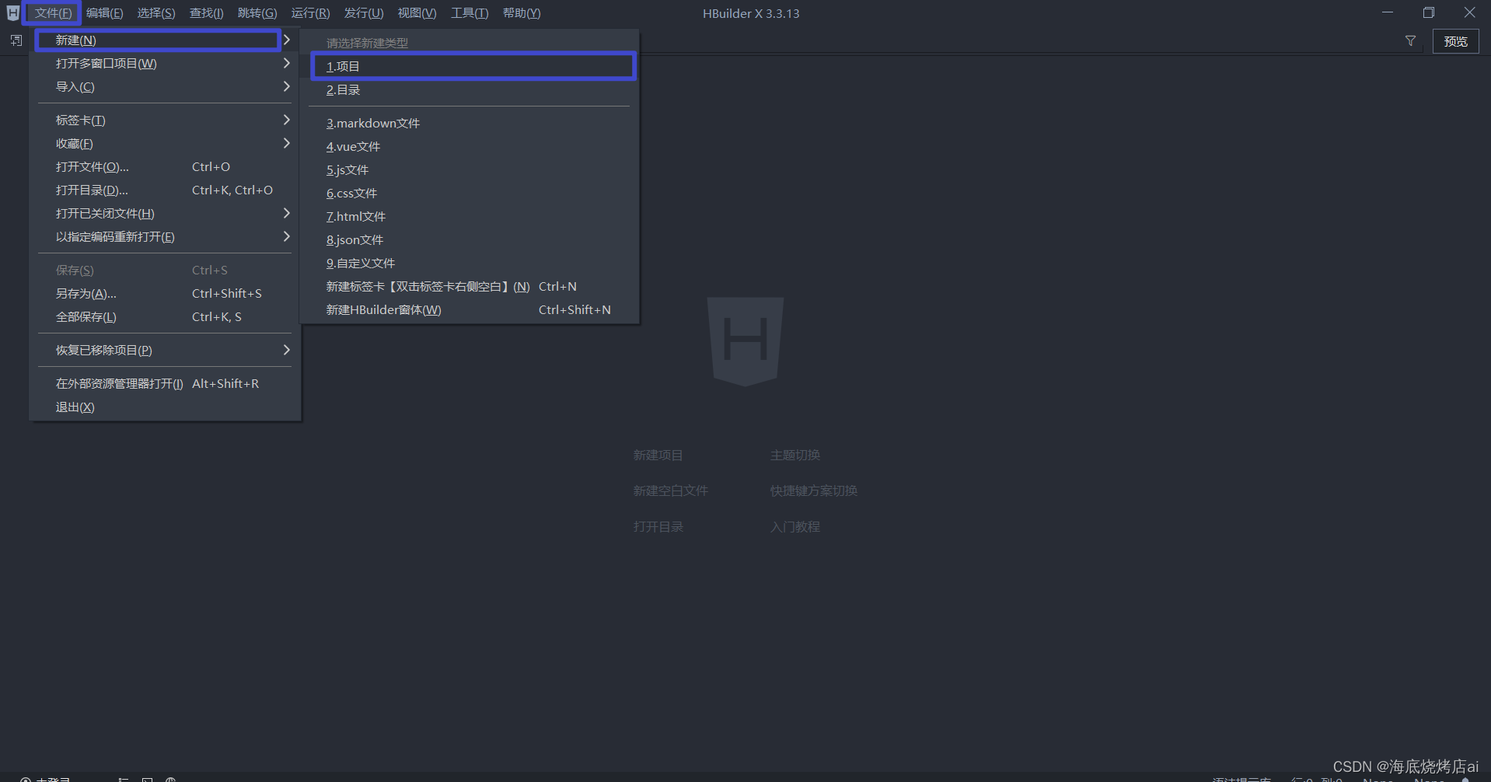Create a new 6.css文件

click(x=470, y=193)
